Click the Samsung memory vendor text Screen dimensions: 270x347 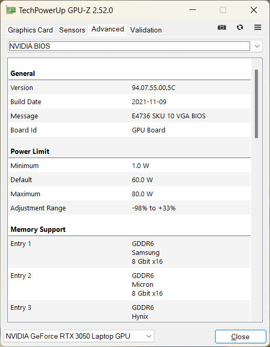pyautogui.click(x=145, y=253)
